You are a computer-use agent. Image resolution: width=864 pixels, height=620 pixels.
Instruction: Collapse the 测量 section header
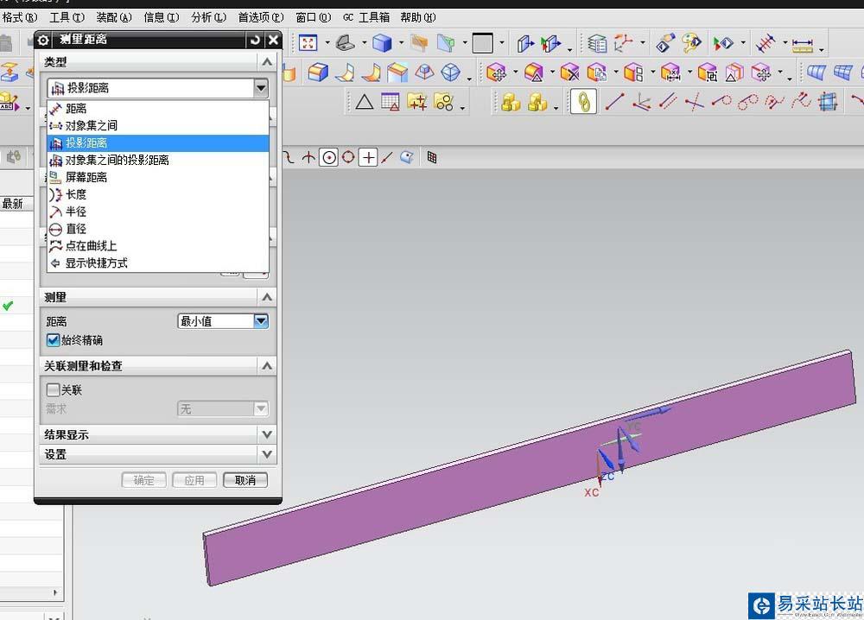point(157,297)
